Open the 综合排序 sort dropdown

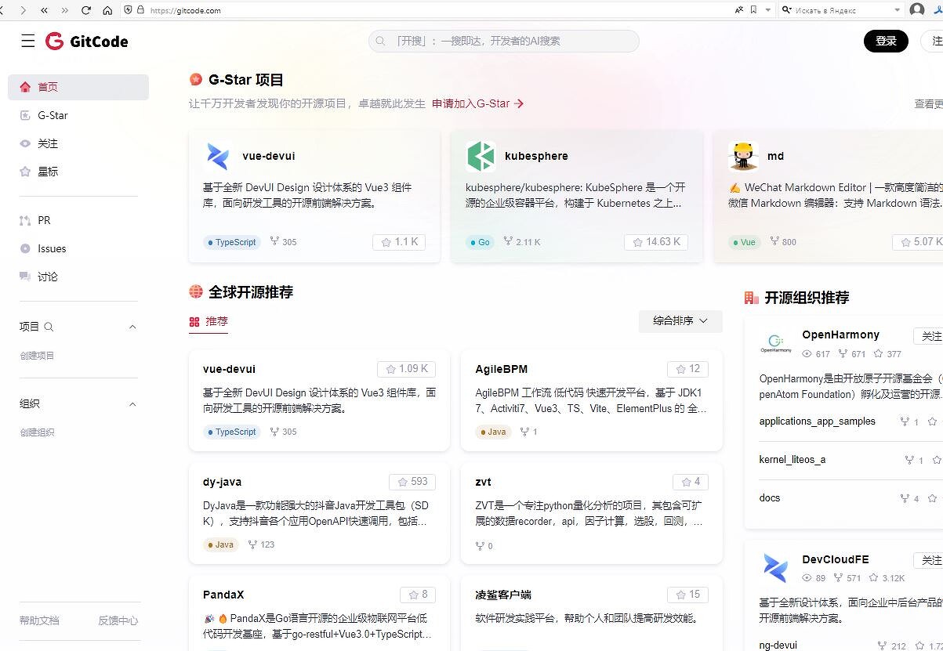click(680, 321)
